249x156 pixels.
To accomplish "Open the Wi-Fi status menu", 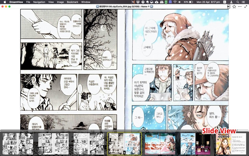I will (x=175, y=2).
